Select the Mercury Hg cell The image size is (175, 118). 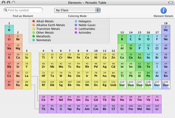click(x=113, y=75)
